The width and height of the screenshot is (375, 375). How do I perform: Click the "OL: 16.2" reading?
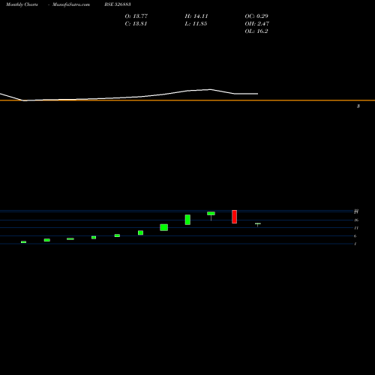pos(256,31)
